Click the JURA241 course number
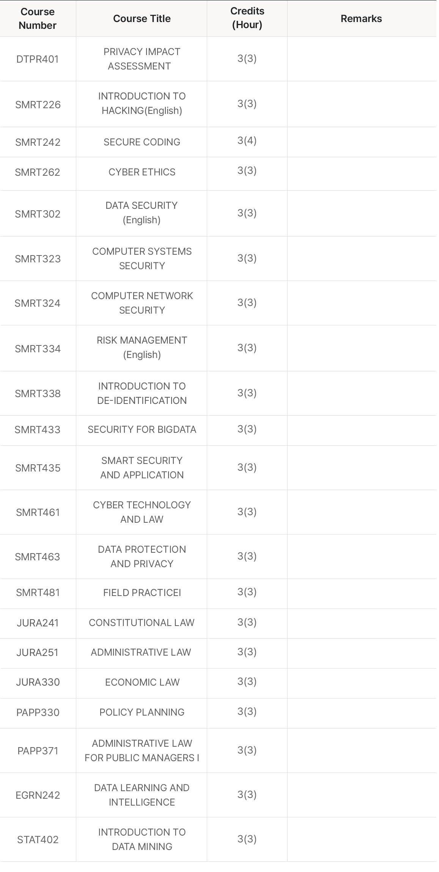The image size is (439, 872). [38, 623]
